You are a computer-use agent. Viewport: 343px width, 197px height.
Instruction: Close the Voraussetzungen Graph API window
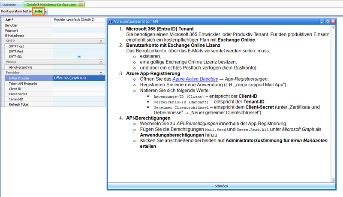pos(333,21)
